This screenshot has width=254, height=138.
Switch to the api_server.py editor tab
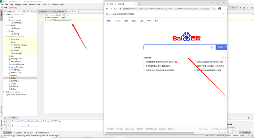tap(59, 12)
